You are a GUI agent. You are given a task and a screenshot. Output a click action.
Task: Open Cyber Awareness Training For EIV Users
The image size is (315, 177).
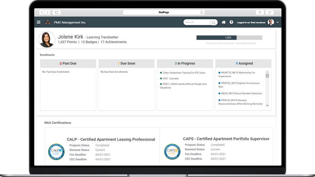point(184,73)
